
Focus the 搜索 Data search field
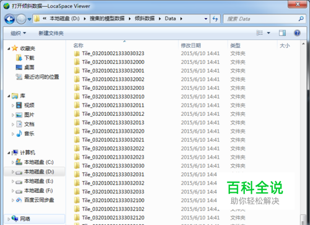point(264,19)
